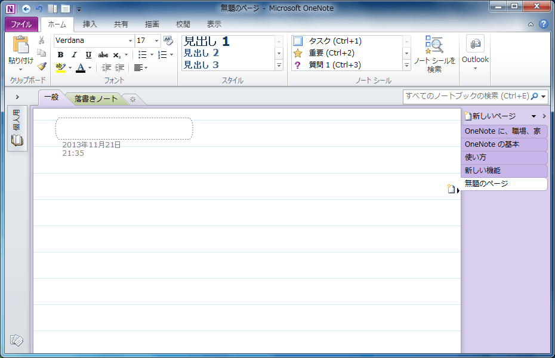The image size is (555, 358).
Task: Click the page title box
Action: click(x=124, y=129)
